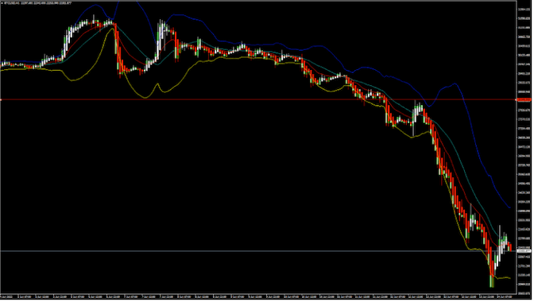Click the white current price label on the right axis
Image resolution: width=534 pixels, height=302 pixels.
[x=524, y=251]
